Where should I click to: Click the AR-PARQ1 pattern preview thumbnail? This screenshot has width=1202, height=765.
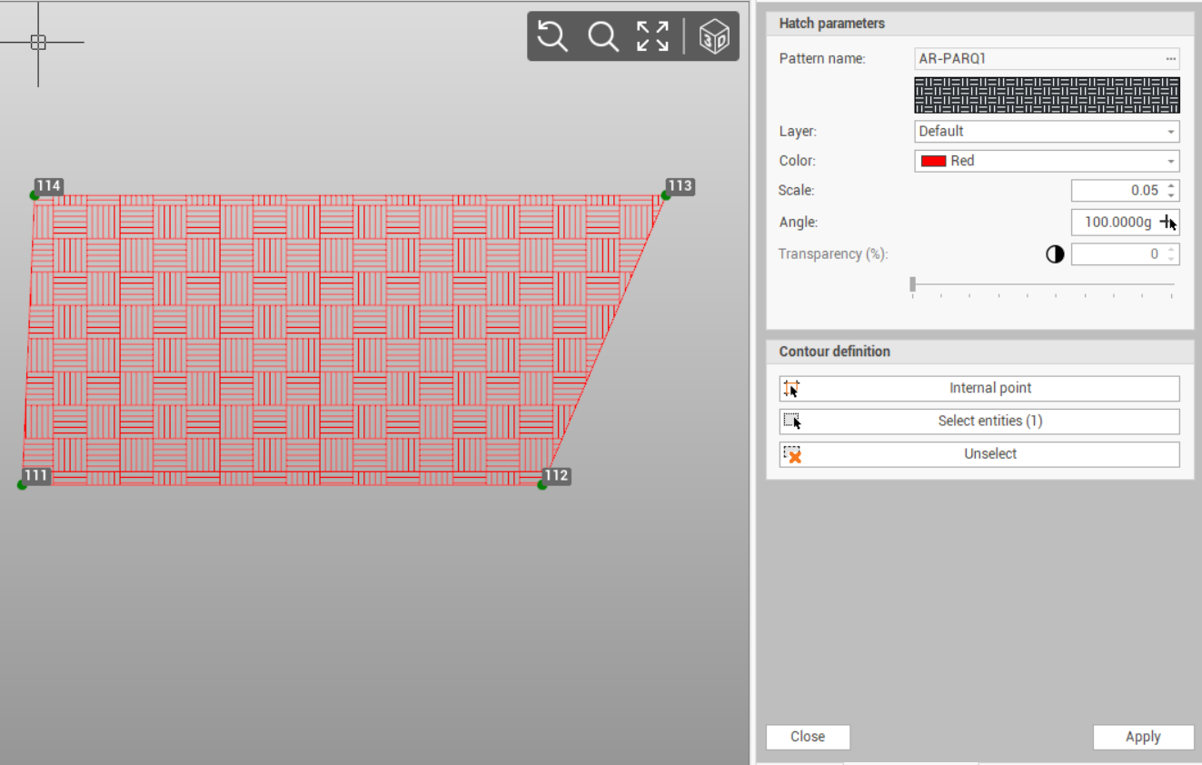pyautogui.click(x=1047, y=95)
